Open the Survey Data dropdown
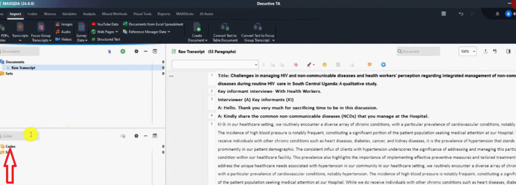 pos(86,40)
